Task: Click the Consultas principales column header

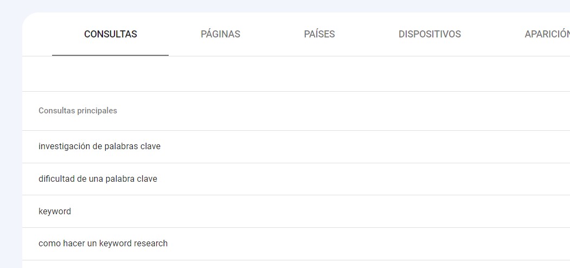Action: (x=78, y=111)
